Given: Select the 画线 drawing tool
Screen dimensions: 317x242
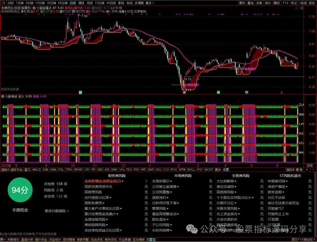Looking at the screenshot, I should click(276, 3).
